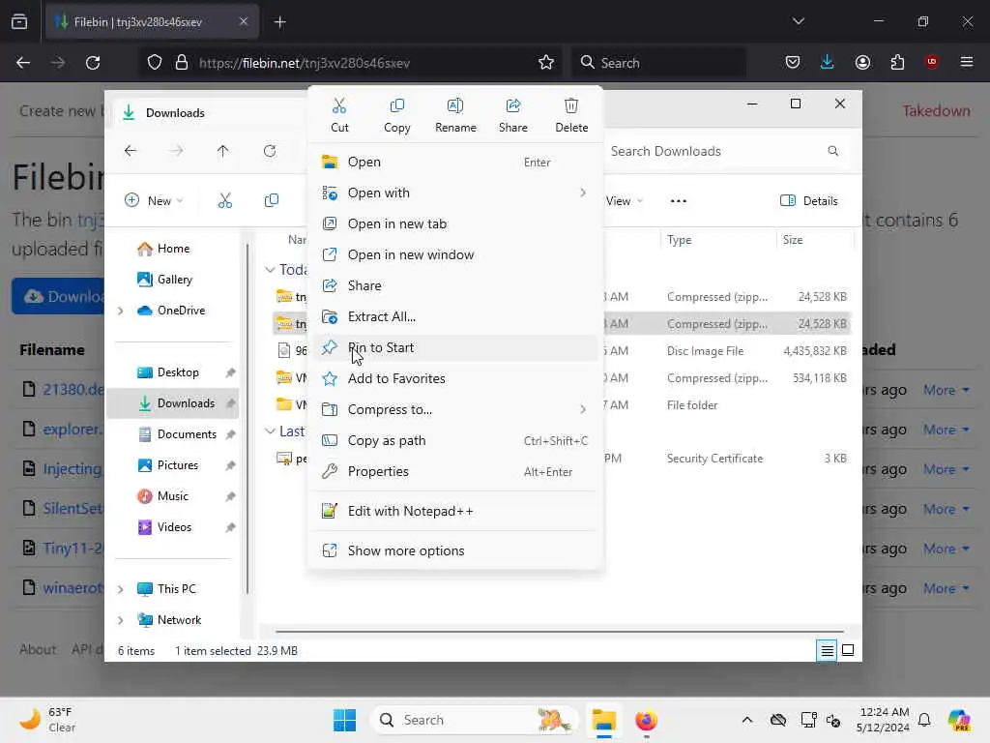Open More dropdown for 21380 file row
Screen dimensions: 990x743
click(x=946, y=390)
